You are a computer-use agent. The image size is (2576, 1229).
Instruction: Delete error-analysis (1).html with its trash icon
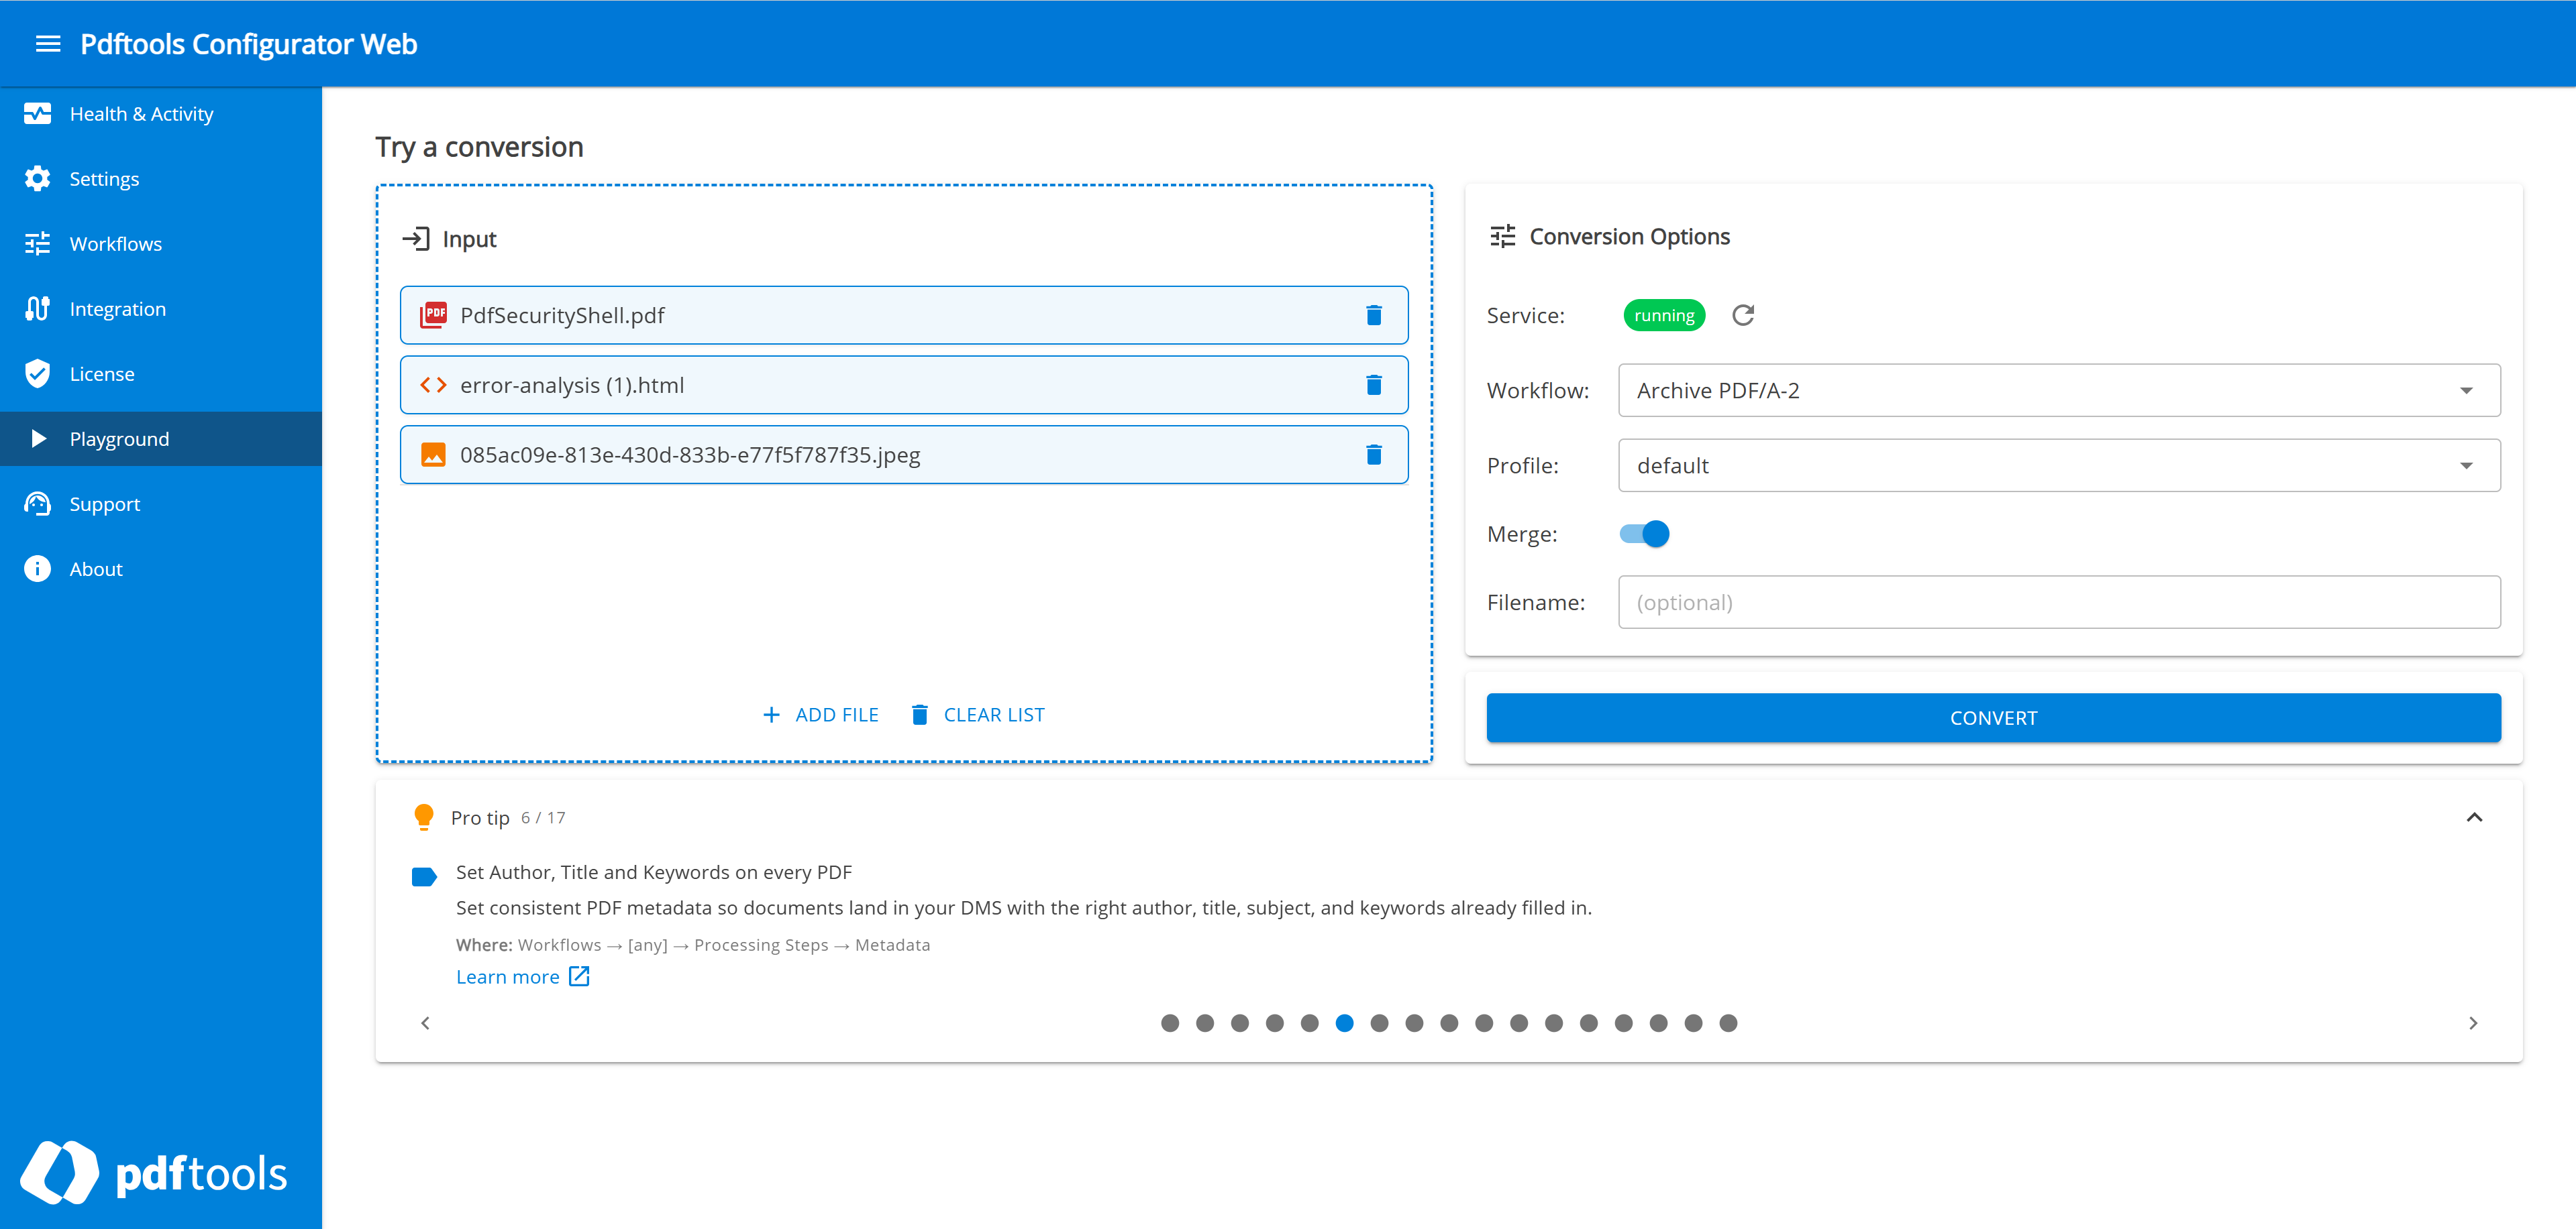(x=1374, y=386)
